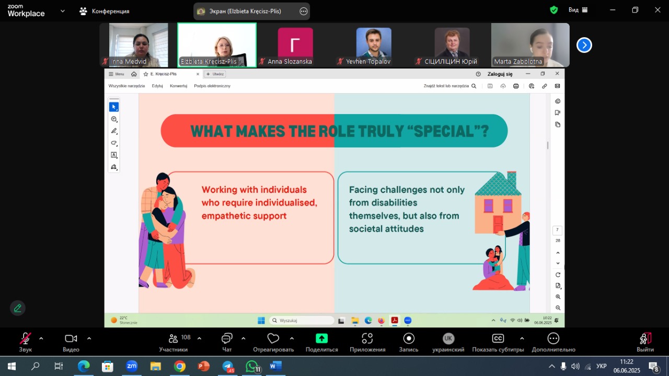Open Reactions (Отреагировать) heart icon

pyautogui.click(x=273, y=339)
